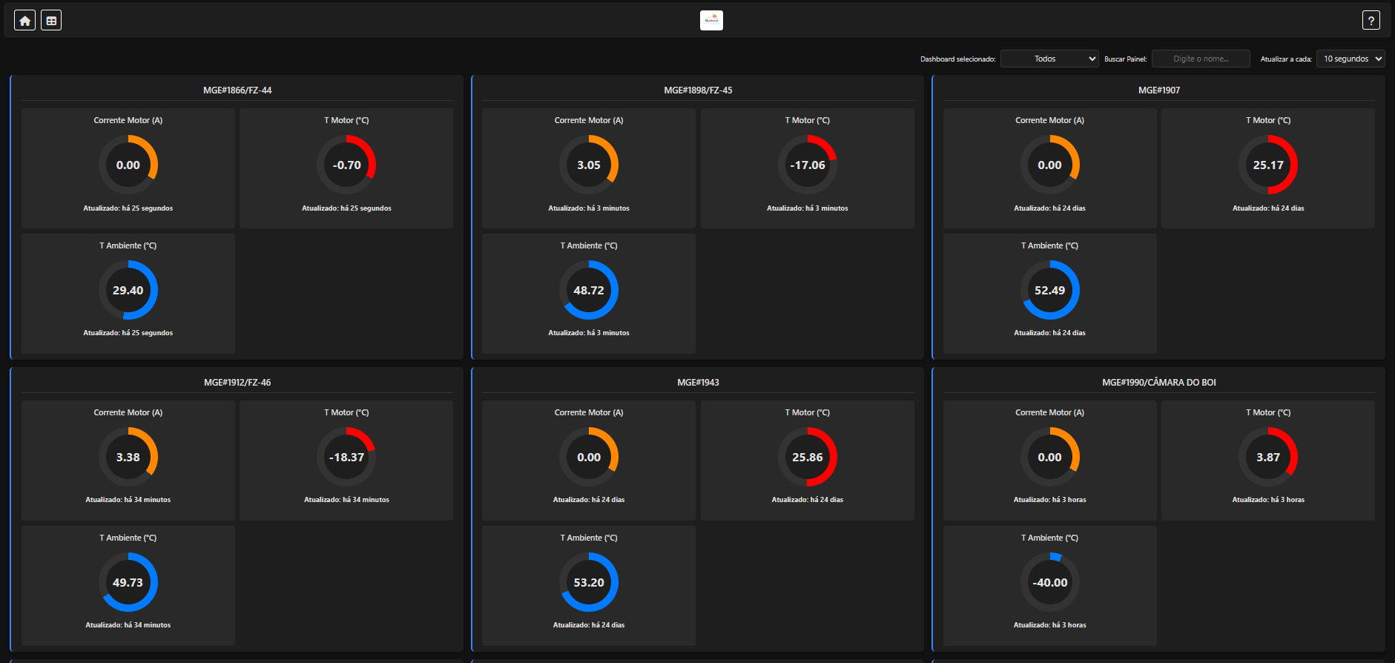
Task: Click 'Atualizado: há 24 dias' under the 53.20 gauge
Action: click(589, 625)
